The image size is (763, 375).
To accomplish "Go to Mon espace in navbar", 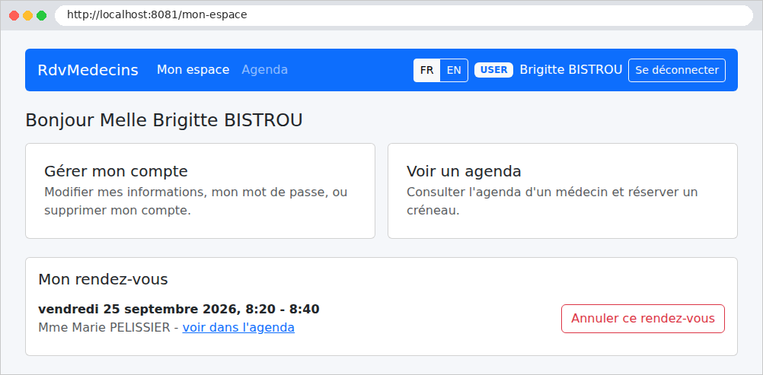I will coord(193,69).
